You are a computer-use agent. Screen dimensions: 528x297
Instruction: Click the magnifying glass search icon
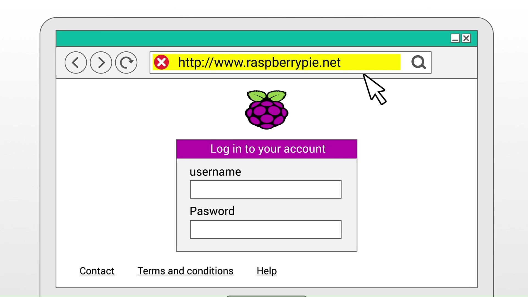tap(419, 62)
